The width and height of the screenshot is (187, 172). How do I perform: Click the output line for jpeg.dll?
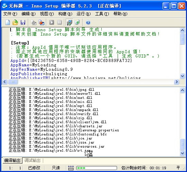point(52,89)
